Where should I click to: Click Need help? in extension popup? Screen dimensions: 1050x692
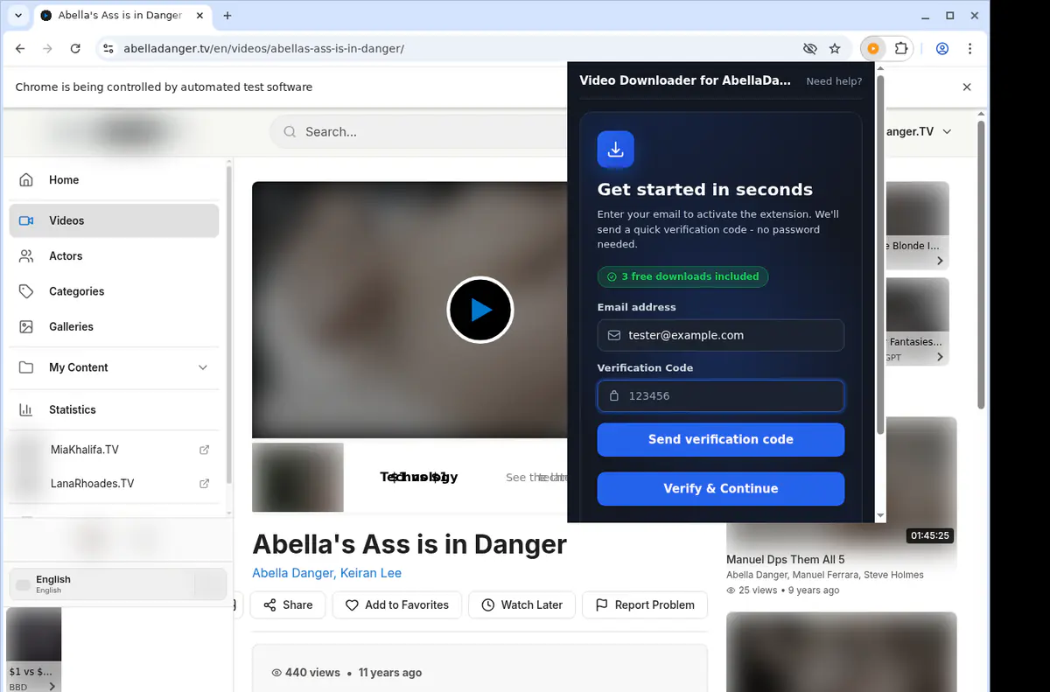point(834,81)
